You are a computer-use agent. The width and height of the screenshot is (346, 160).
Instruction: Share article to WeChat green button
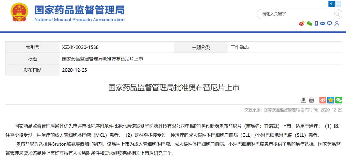(339, 100)
